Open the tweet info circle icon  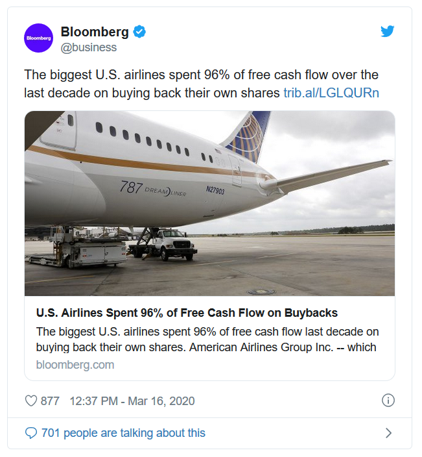pyautogui.click(x=388, y=401)
